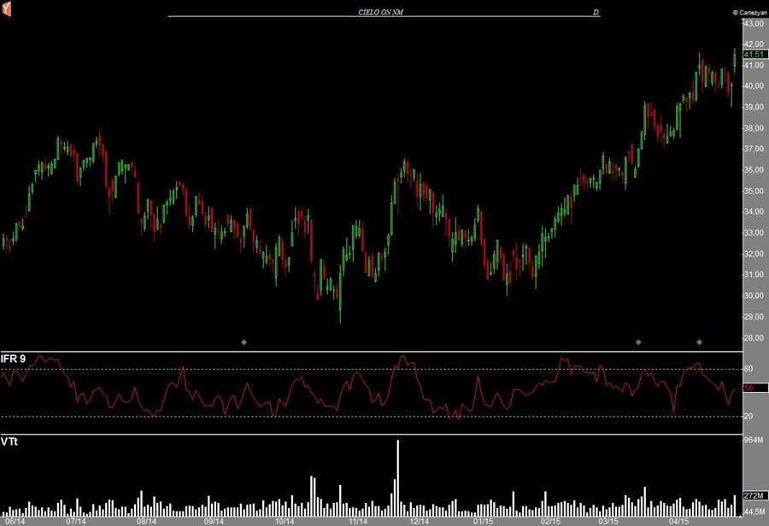Click the yellow diamond marker near 09/14
This screenshot has height=526, width=769.
(244, 342)
